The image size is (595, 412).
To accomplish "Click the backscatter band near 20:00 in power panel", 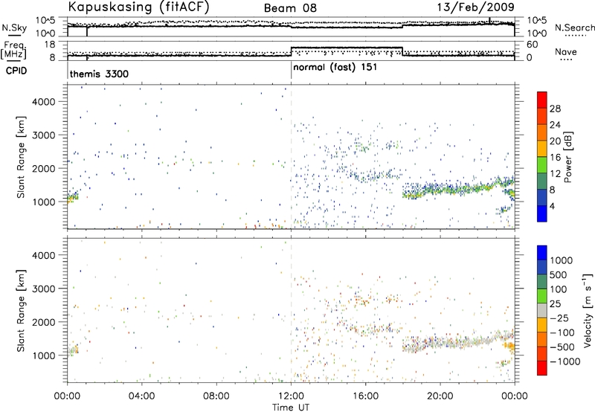I will pyautogui.click(x=440, y=189).
